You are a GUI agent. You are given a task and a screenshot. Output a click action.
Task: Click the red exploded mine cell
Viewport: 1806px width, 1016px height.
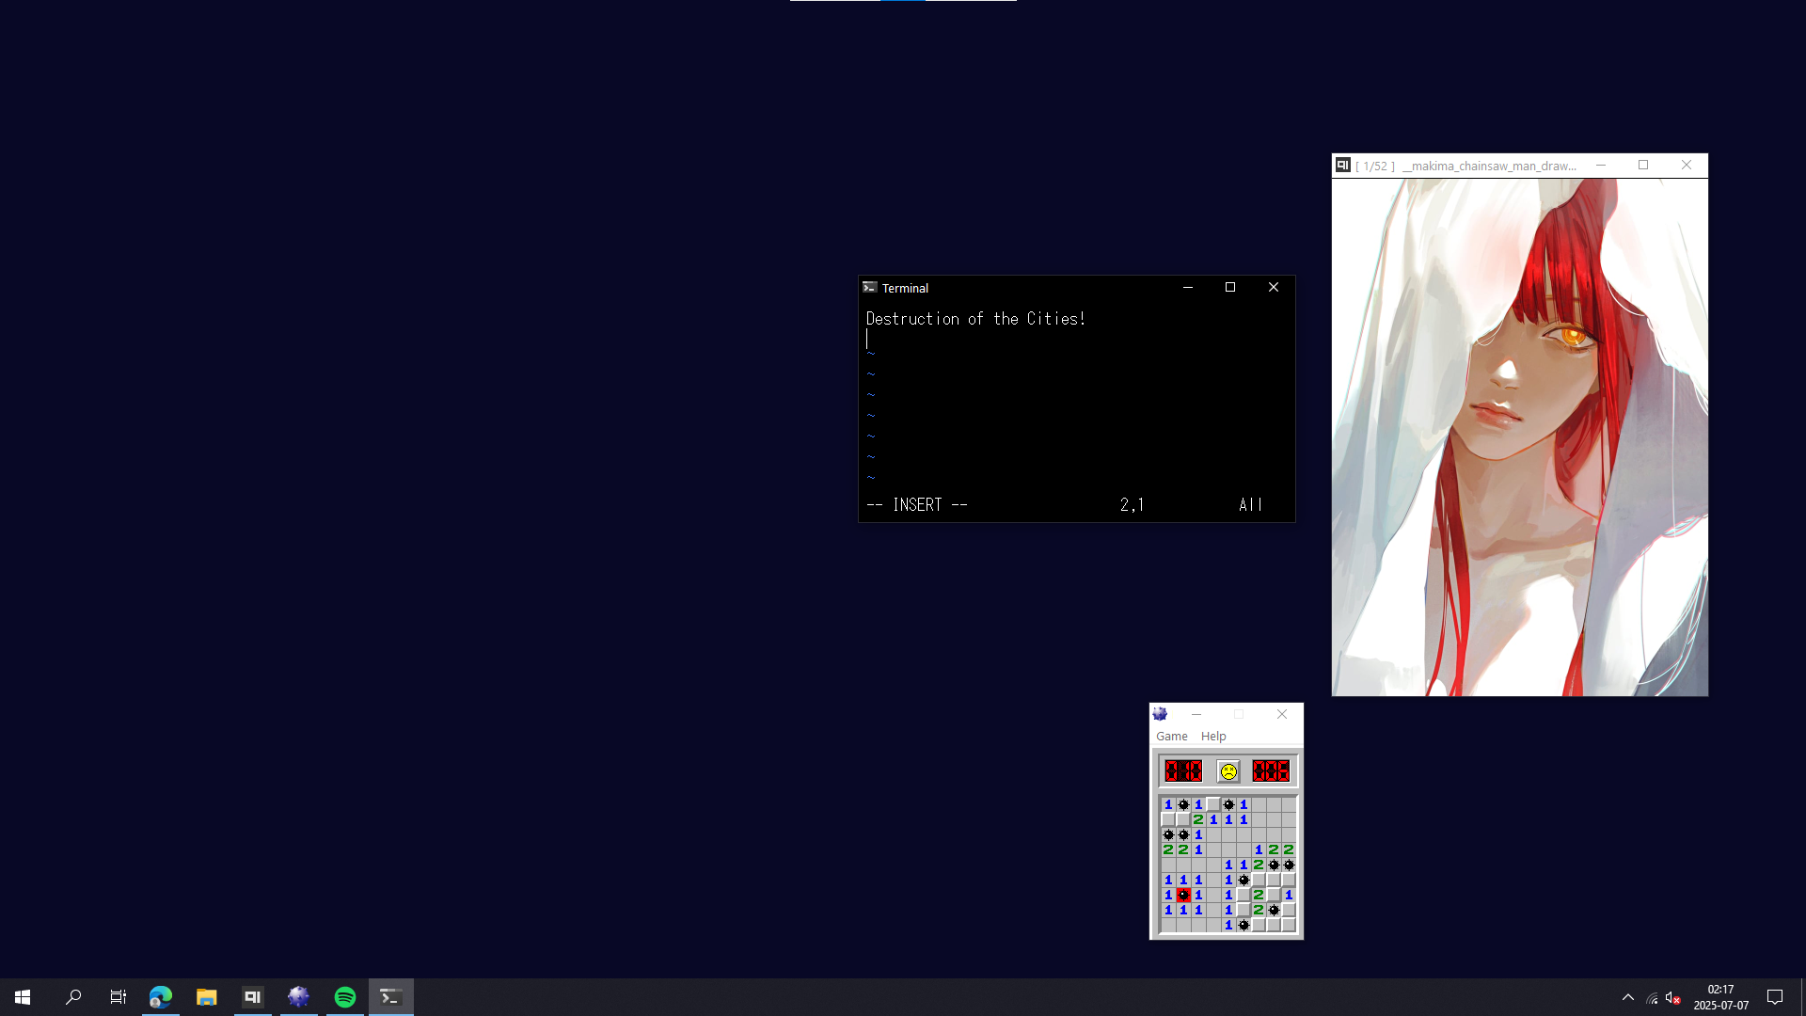[x=1183, y=895]
